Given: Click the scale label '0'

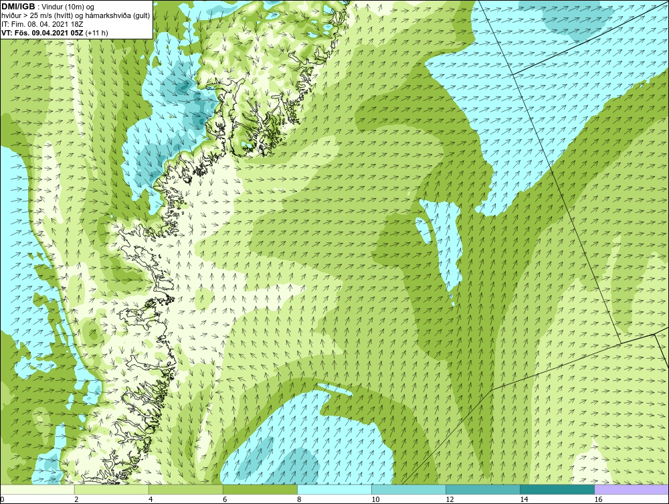Looking at the screenshot, I should pyautogui.click(x=2, y=500).
